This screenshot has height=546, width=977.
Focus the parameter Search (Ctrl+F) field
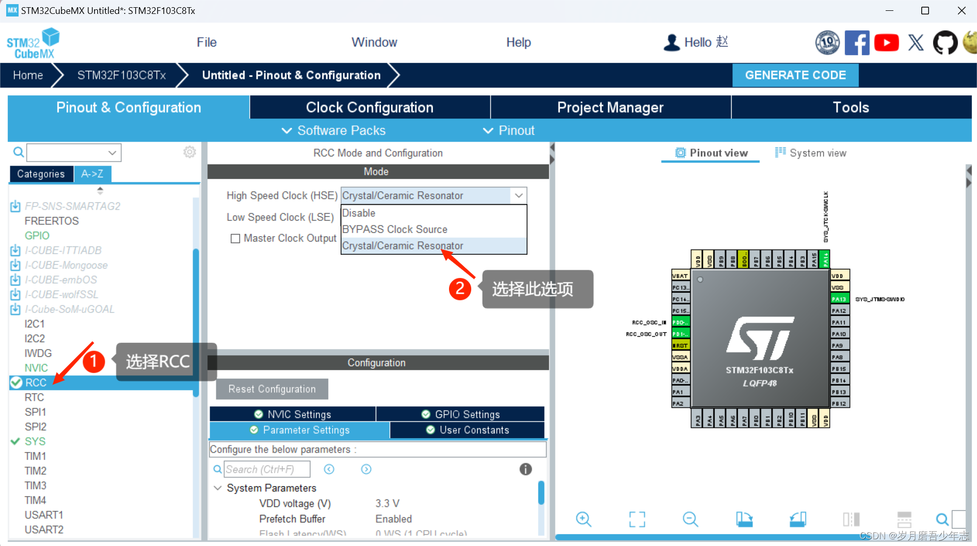[x=267, y=469]
